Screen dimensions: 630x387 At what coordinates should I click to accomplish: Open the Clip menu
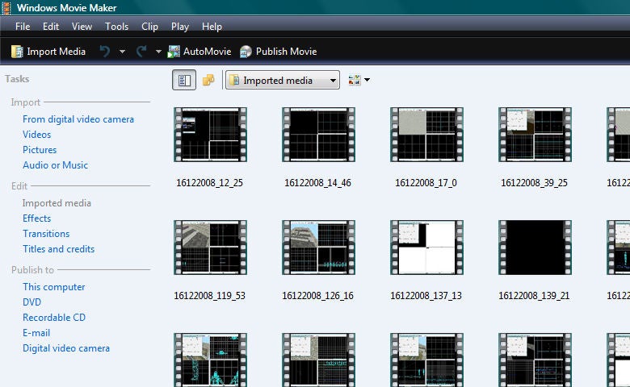[x=149, y=27]
